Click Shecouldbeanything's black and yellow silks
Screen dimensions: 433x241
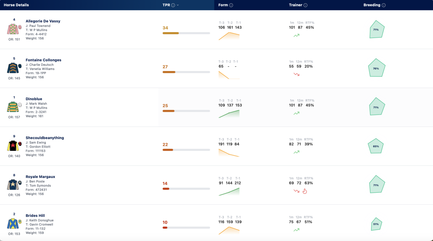pos(13,146)
